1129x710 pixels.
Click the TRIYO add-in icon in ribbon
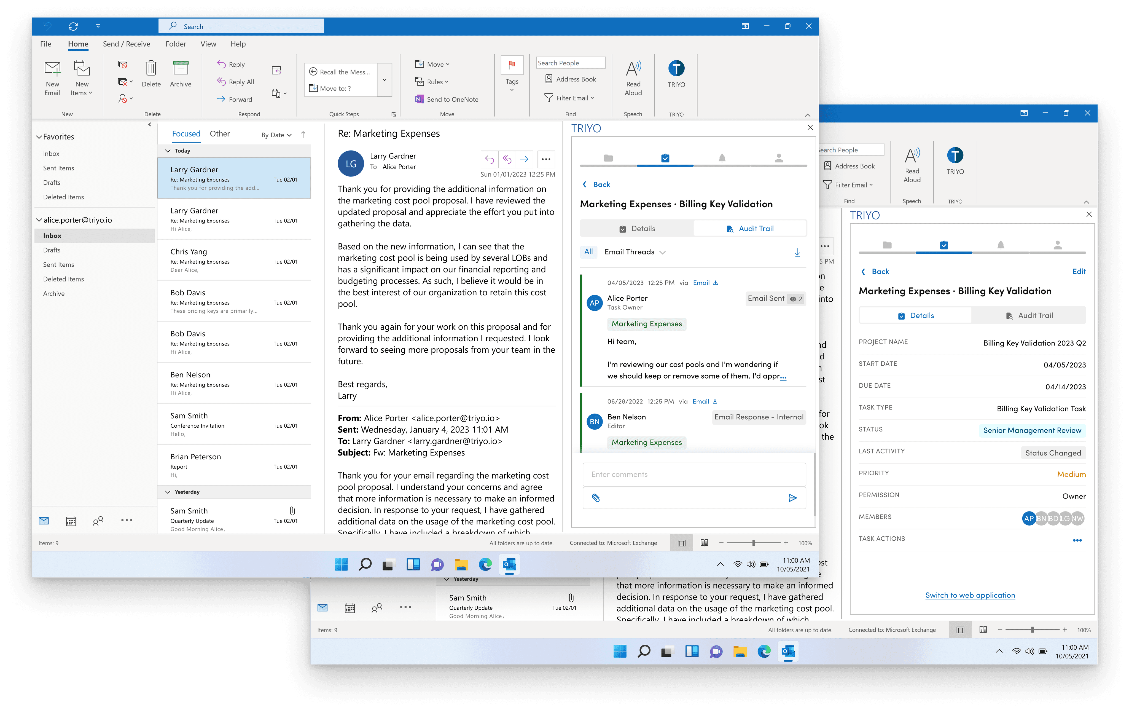[x=676, y=69]
